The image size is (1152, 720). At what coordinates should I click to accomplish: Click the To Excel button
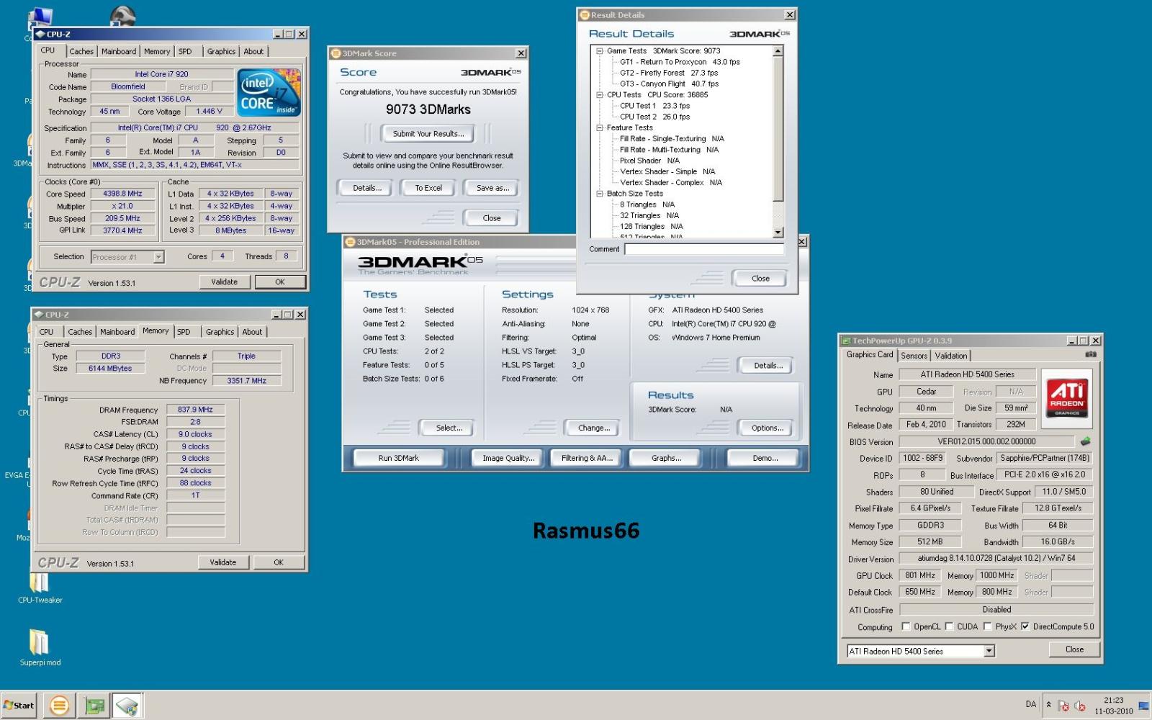[428, 188]
